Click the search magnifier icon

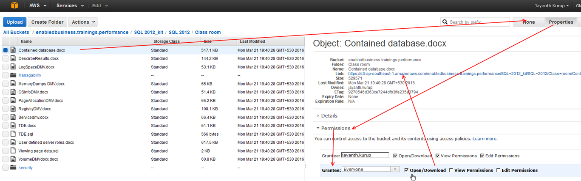445,22
